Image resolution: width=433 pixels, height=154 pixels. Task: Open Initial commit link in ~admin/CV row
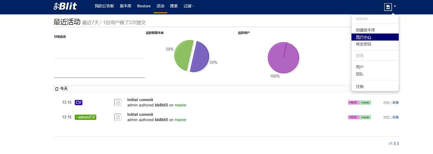pos(140,114)
